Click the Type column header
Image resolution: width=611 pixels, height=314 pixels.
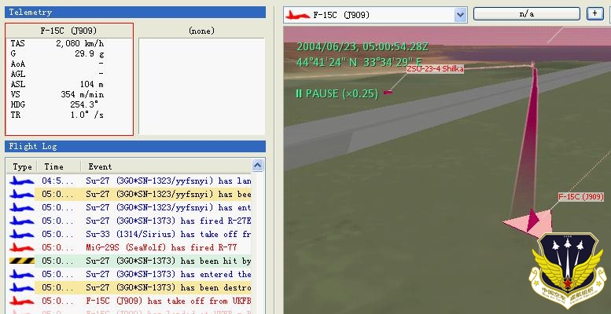(x=22, y=166)
